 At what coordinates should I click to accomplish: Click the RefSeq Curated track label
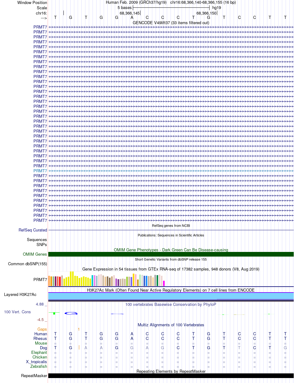coord(33,230)
